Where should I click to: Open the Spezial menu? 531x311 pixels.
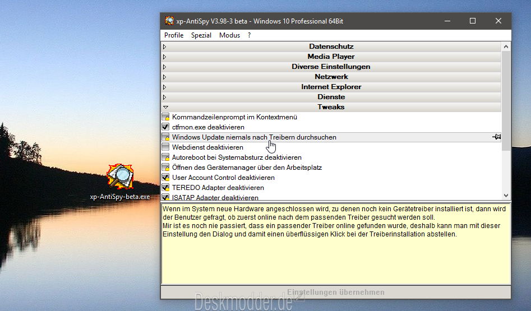[201, 35]
